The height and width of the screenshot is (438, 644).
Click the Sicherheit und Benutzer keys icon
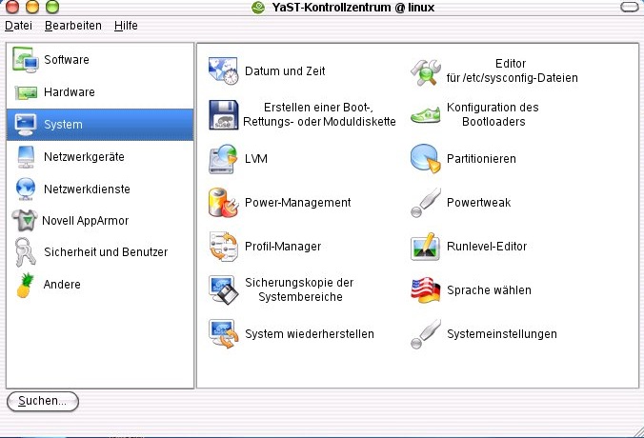(25, 251)
